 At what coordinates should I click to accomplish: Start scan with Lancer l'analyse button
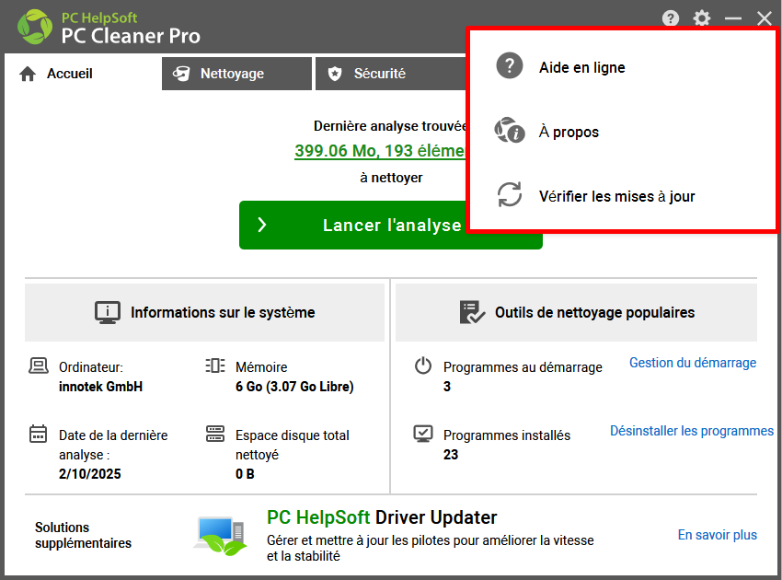pos(390,226)
